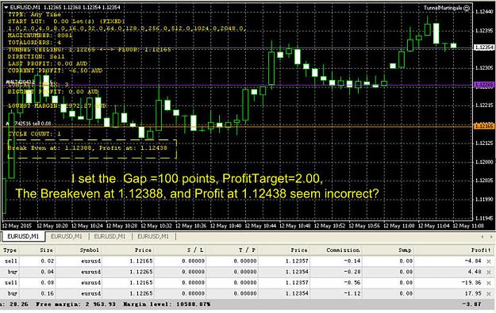Click the open Price header next to Symbol
496x313 pixels.
(x=143, y=250)
